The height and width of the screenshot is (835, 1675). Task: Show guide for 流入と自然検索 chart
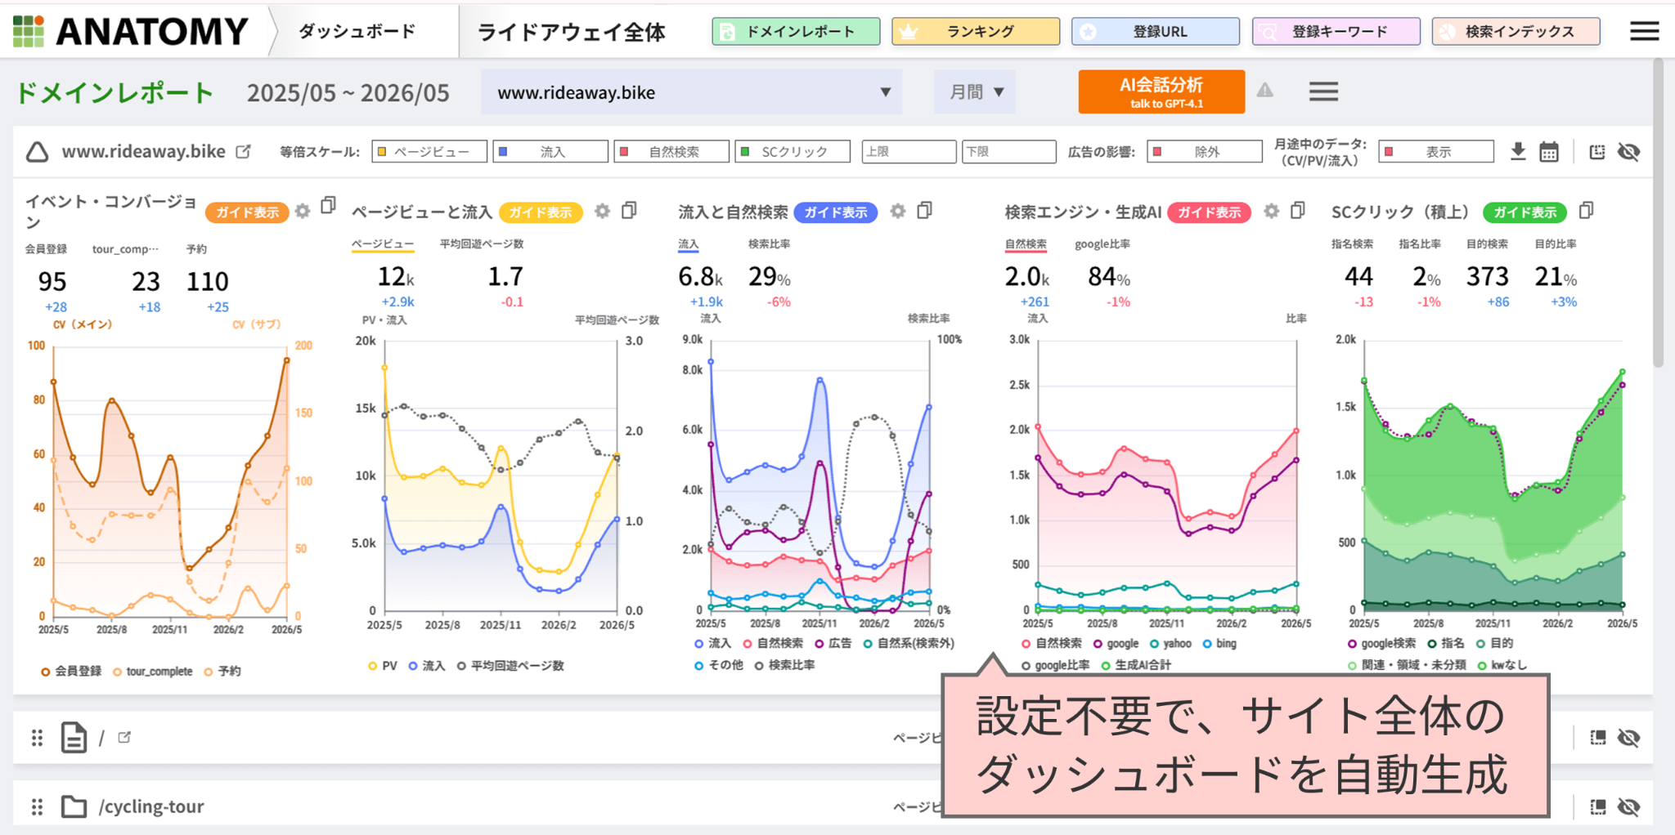[836, 212]
